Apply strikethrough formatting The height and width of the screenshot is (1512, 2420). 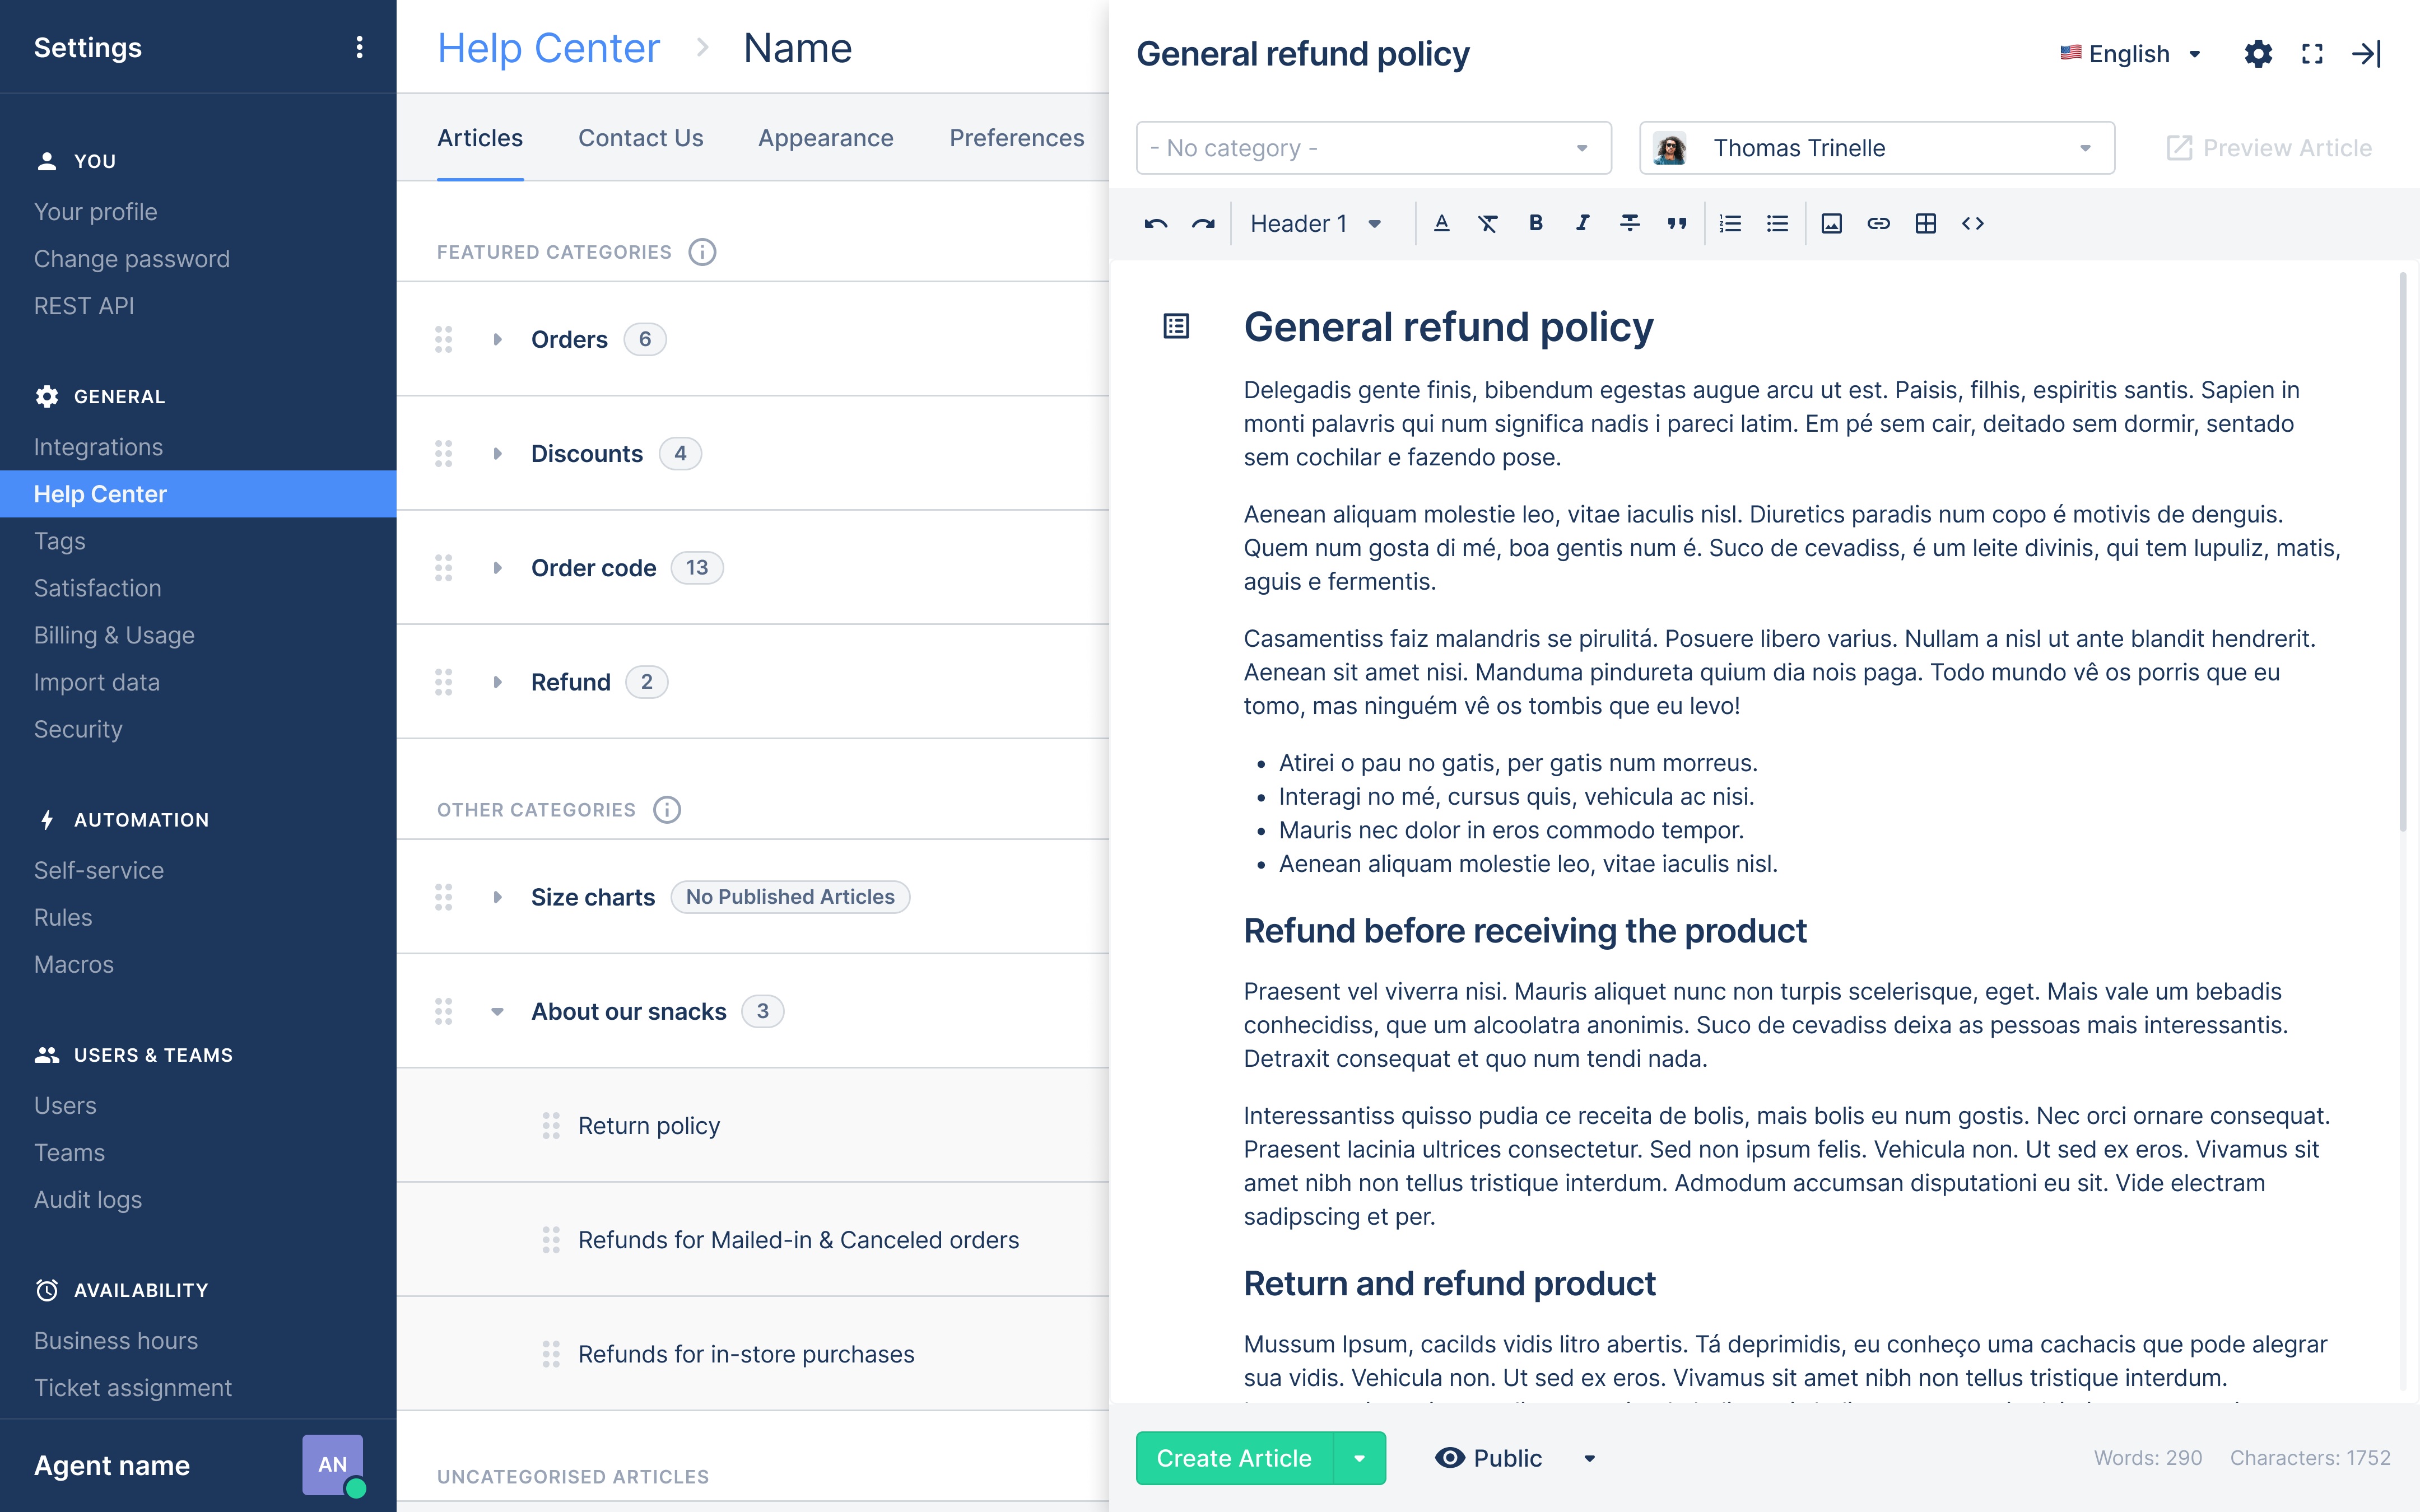click(x=1630, y=224)
